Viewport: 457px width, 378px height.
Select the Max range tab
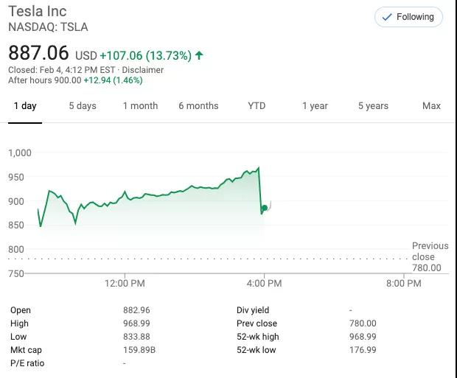pos(431,106)
